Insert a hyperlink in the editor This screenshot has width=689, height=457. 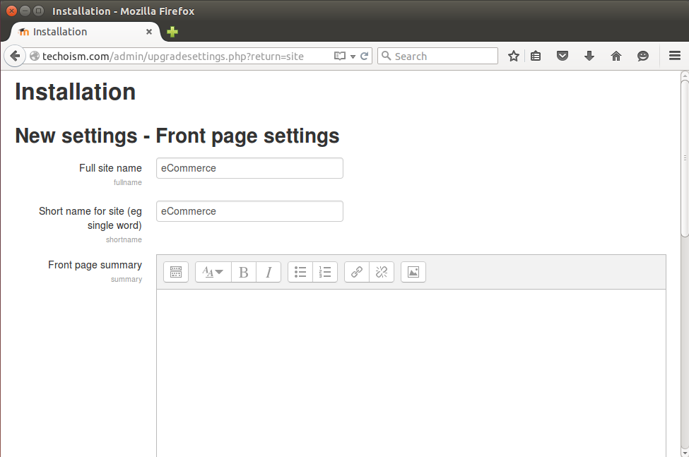point(357,272)
